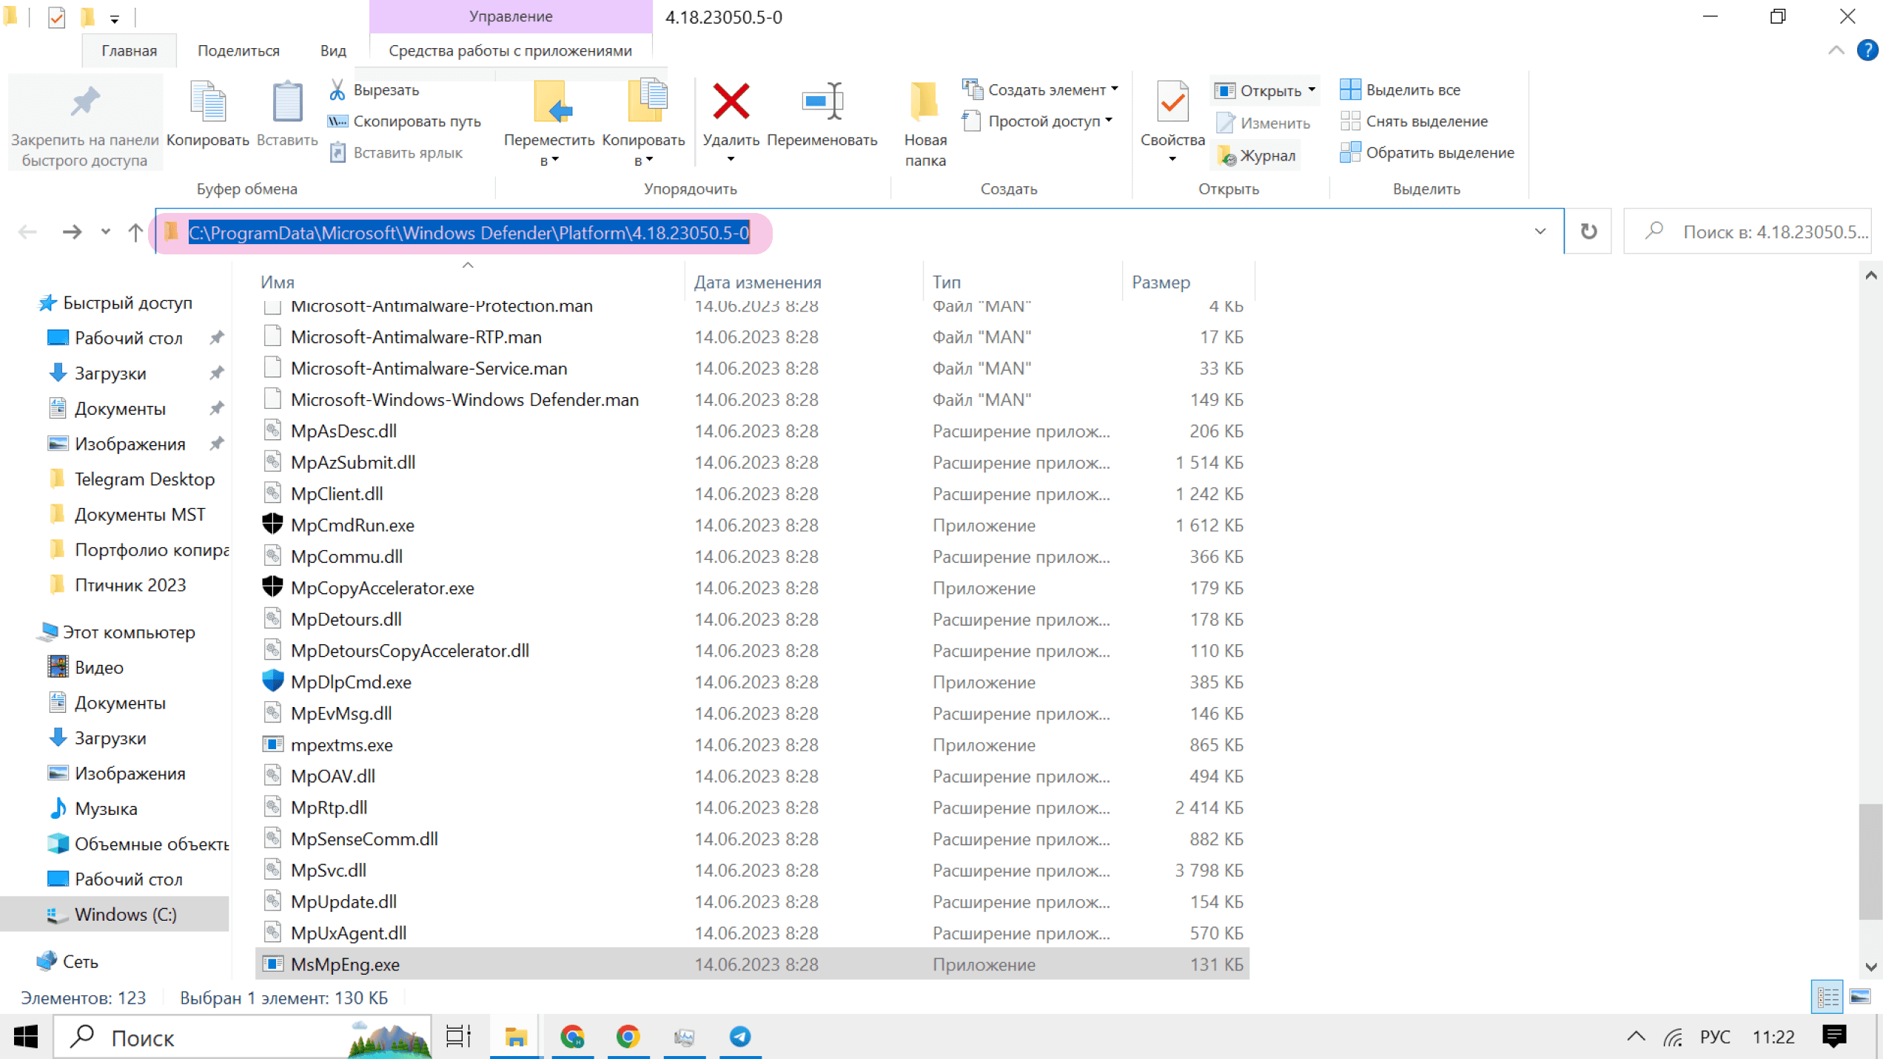The image size is (1883, 1059).
Task: Click the red Delete (Удалить) icon
Action: click(731, 101)
